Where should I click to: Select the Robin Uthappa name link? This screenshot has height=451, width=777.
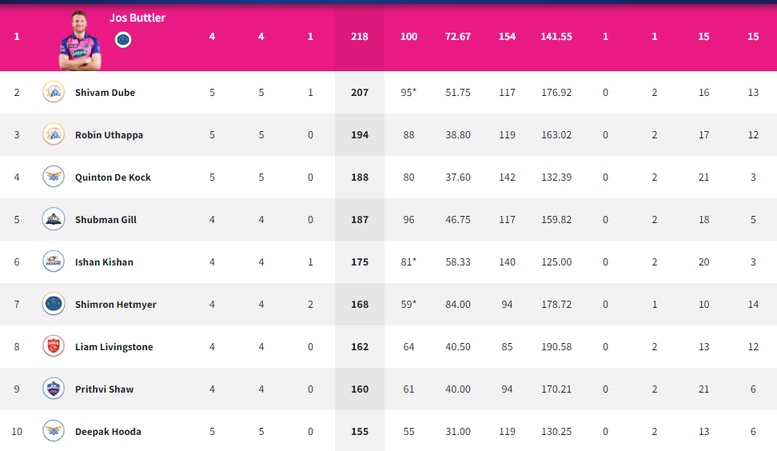pos(109,135)
